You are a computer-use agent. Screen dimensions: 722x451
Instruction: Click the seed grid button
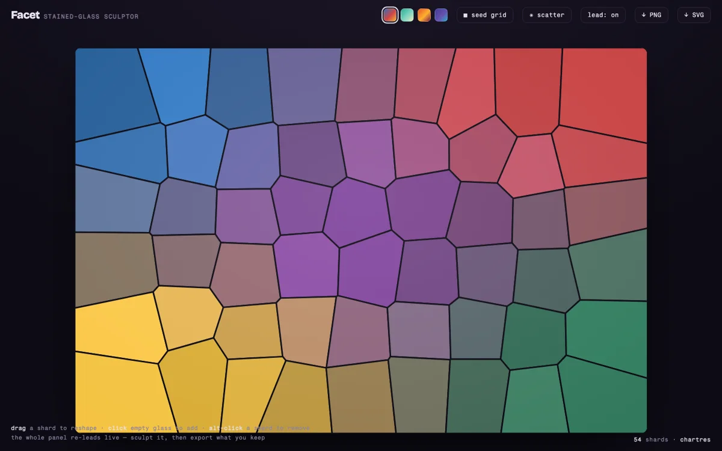[485, 15]
